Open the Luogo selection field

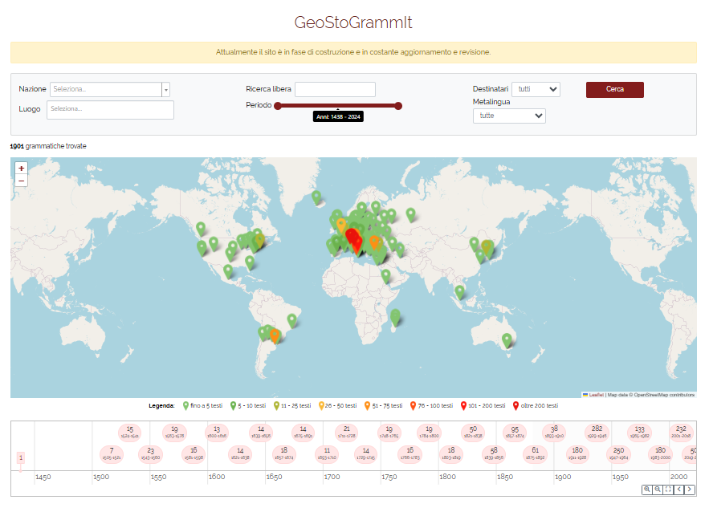point(110,110)
